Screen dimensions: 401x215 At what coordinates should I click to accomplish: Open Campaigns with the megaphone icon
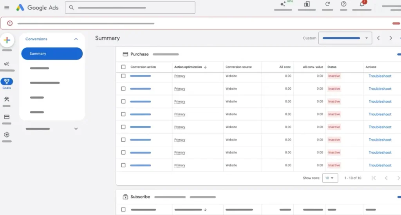(7, 64)
